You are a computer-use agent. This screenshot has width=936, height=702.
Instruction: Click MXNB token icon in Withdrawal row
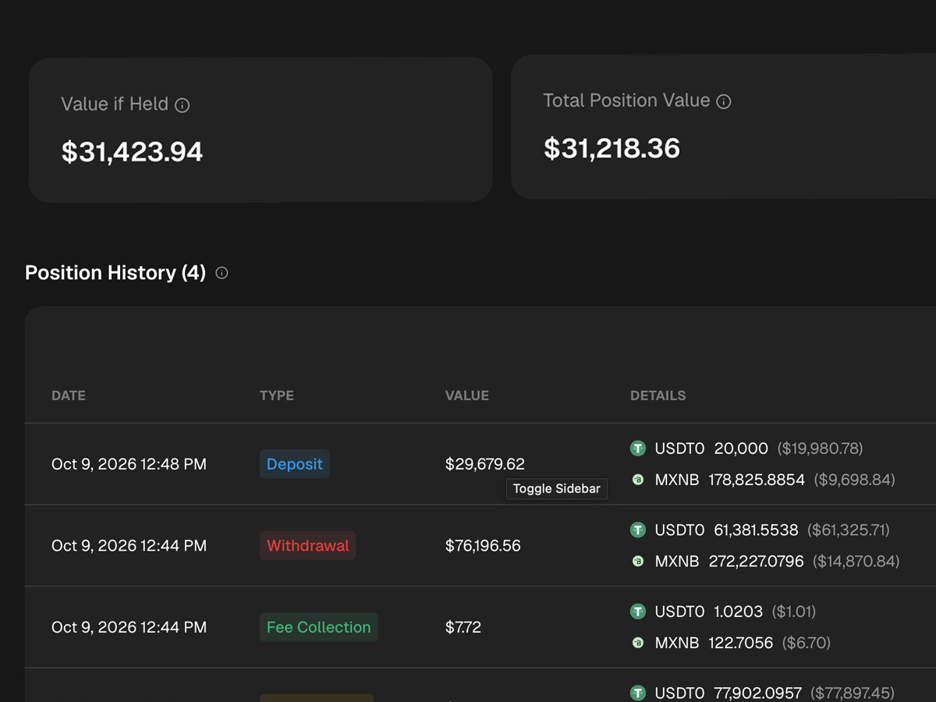pyautogui.click(x=638, y=561)
